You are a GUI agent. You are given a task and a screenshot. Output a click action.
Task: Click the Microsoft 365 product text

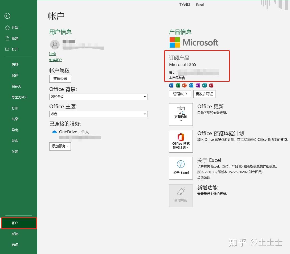pos(182,64)
